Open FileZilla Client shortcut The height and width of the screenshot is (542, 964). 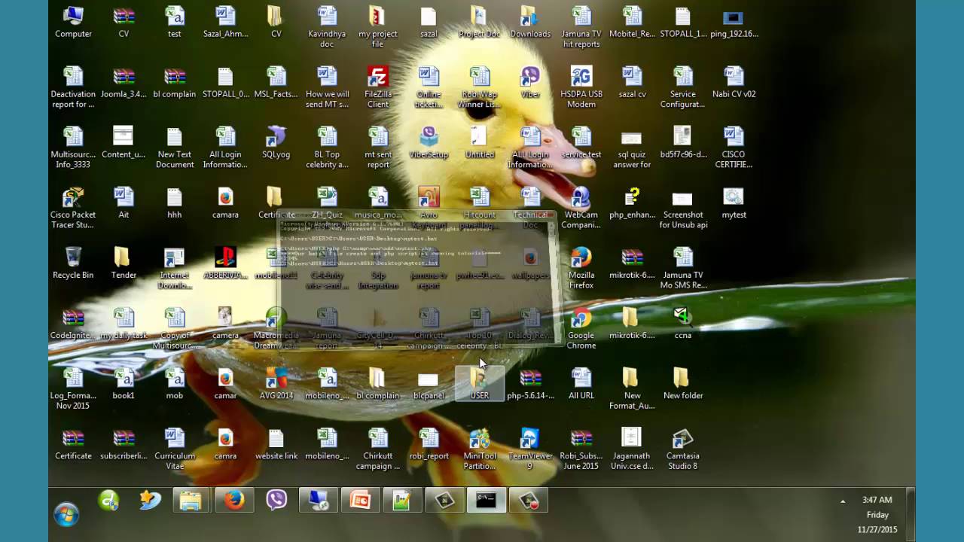(377, 87)
